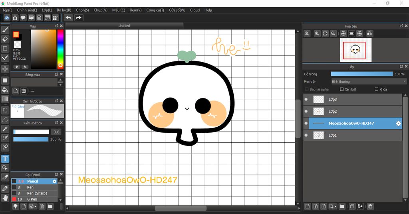Hide the Lớp2 layer
The image size is (409, 214).
[x=306, y=111]
